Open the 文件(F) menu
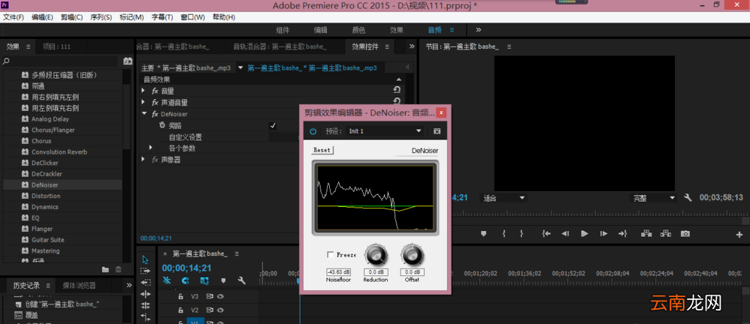The width and height of the screenshot is (750, 324). tap(14, 17)
